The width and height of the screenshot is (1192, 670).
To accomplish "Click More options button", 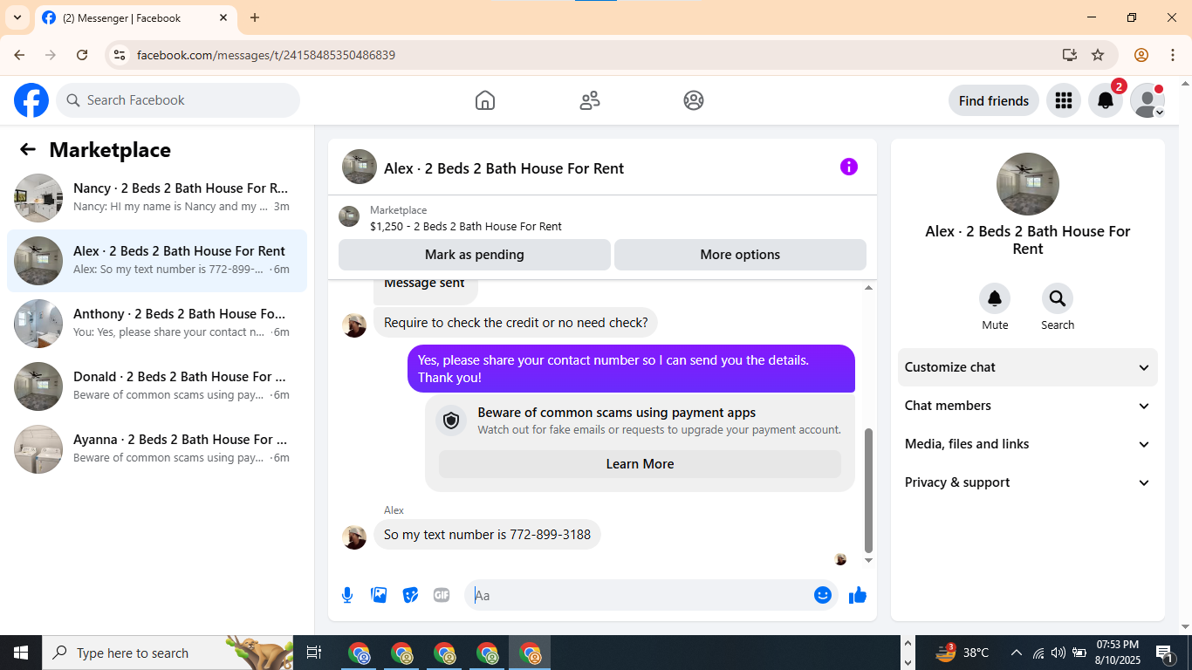I will click(740, 255).
